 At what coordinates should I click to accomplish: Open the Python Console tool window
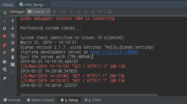tap(41, 100)
